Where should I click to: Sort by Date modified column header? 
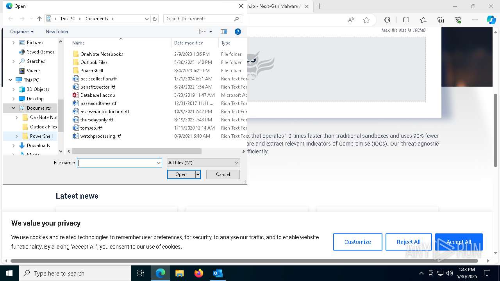click(x=195, y=43)
